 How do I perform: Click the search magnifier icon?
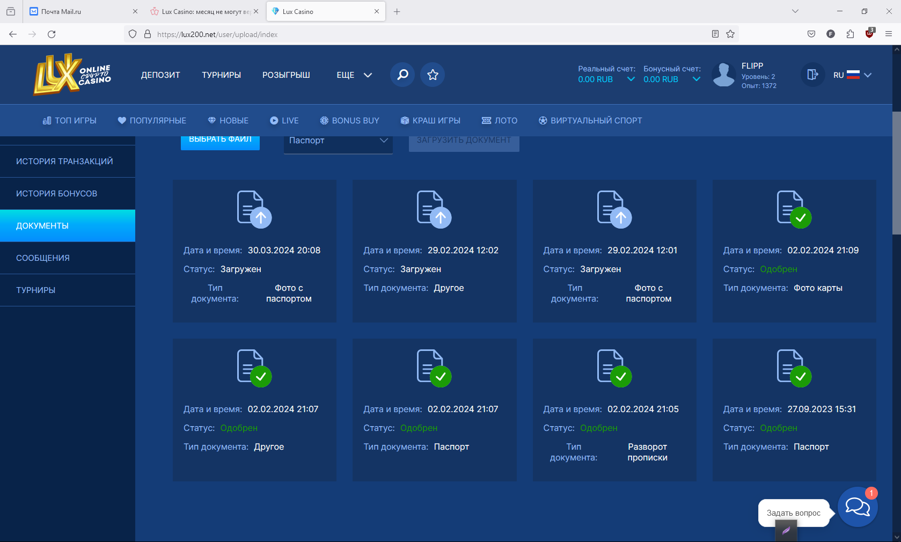pos(402,75)
